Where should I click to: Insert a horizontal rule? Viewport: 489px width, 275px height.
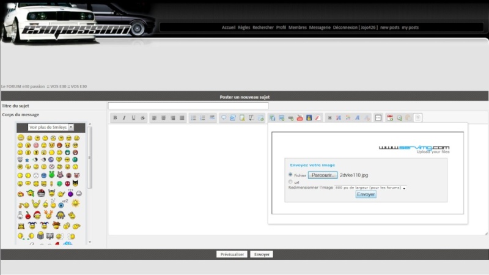pos(212,117)
